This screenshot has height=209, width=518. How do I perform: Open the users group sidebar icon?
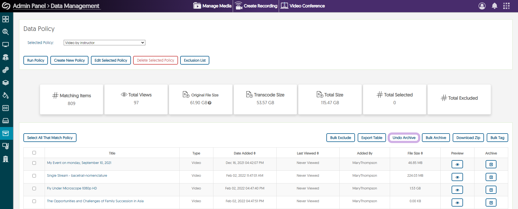pyautogui.click(x=5, y=57)
